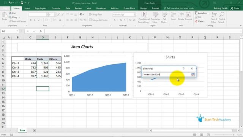The image size is (243, 137).
Task: Click the Help question mark in Edit Series
Action: [184, 68]
